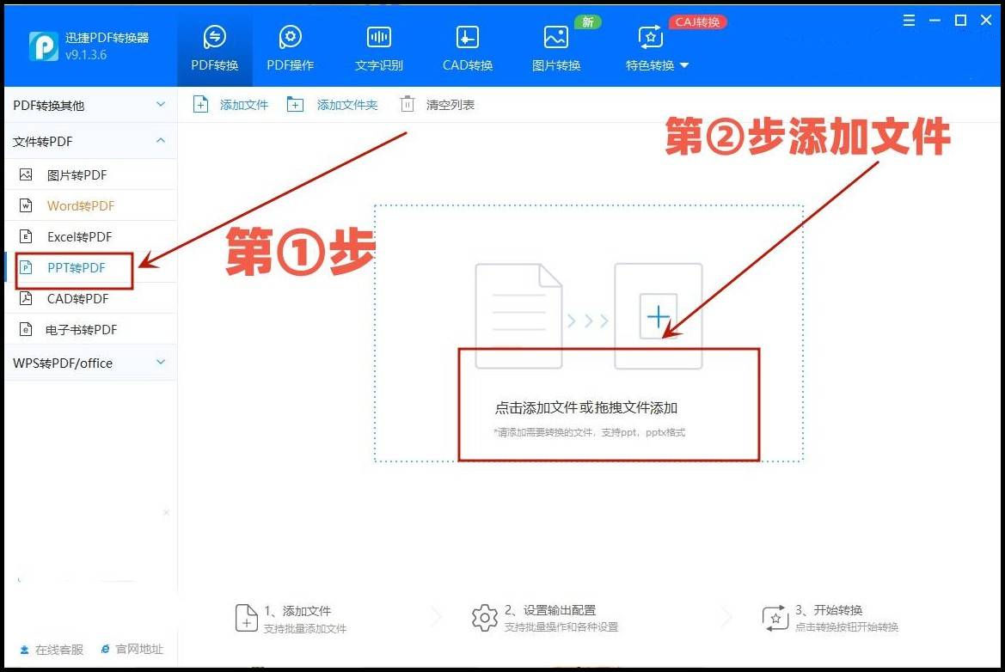The image size is (1005, 672).
Task: Click the add-folder plus icon
Action: pyautogui.click(x=295, y=105)
